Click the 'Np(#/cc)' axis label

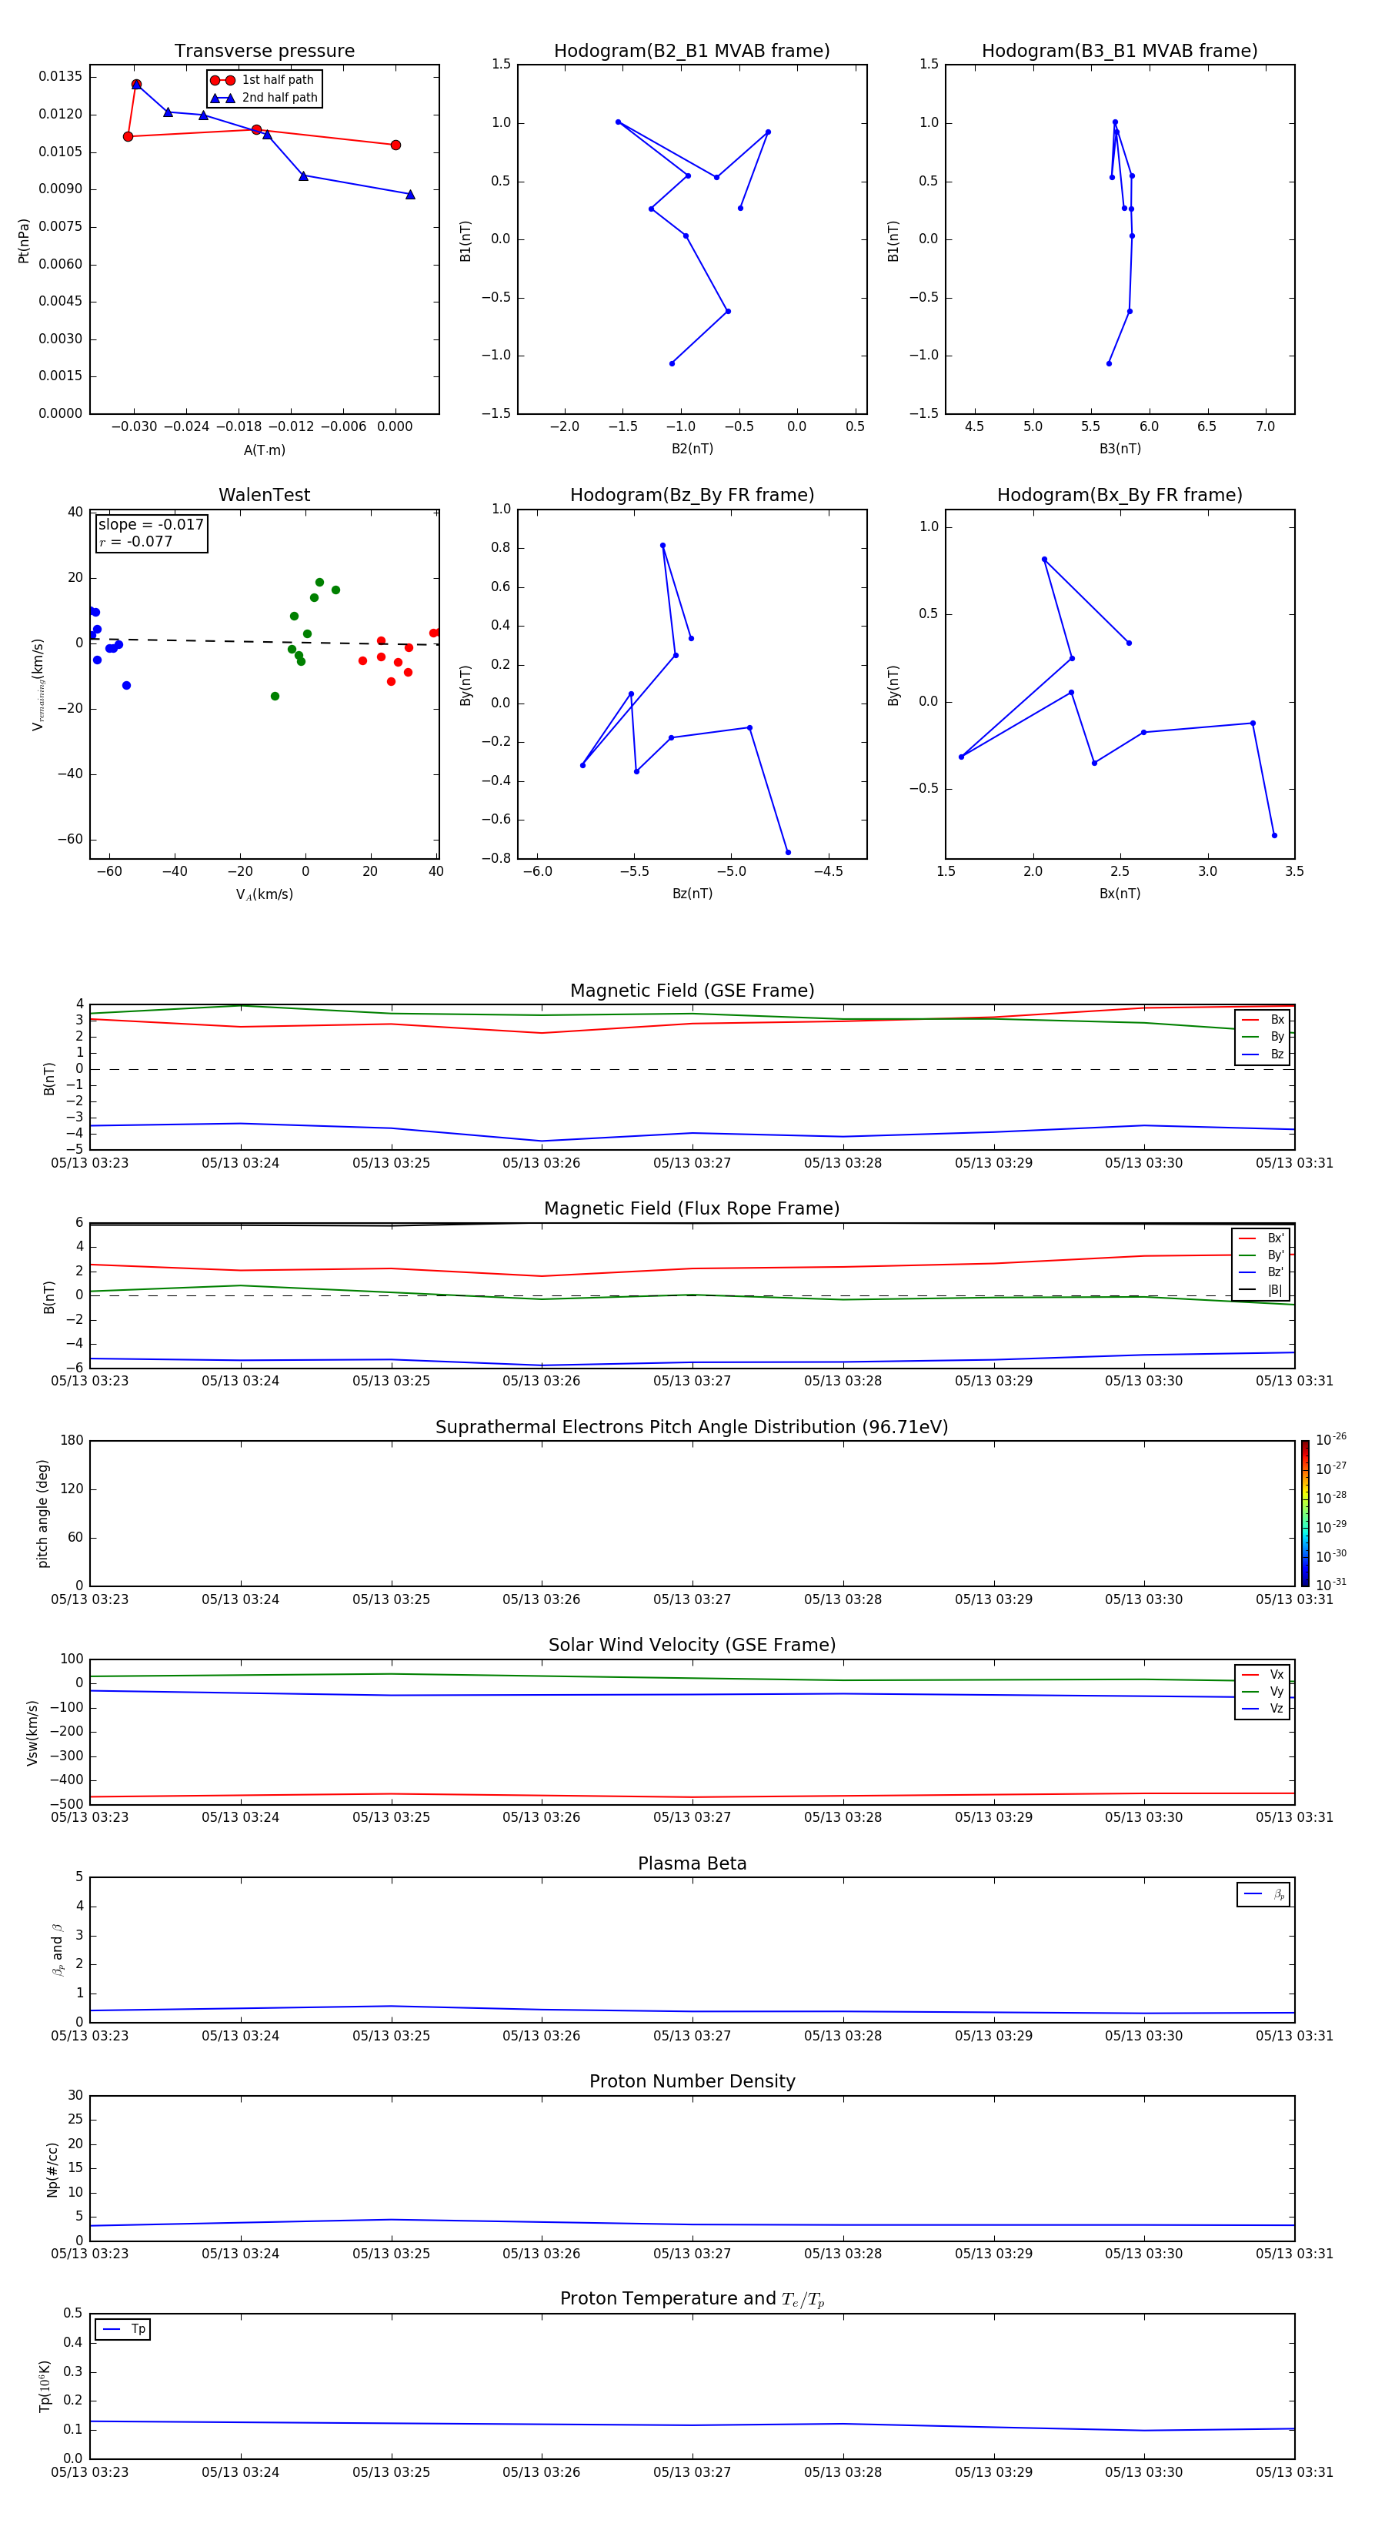click(x=52, y=2169)
